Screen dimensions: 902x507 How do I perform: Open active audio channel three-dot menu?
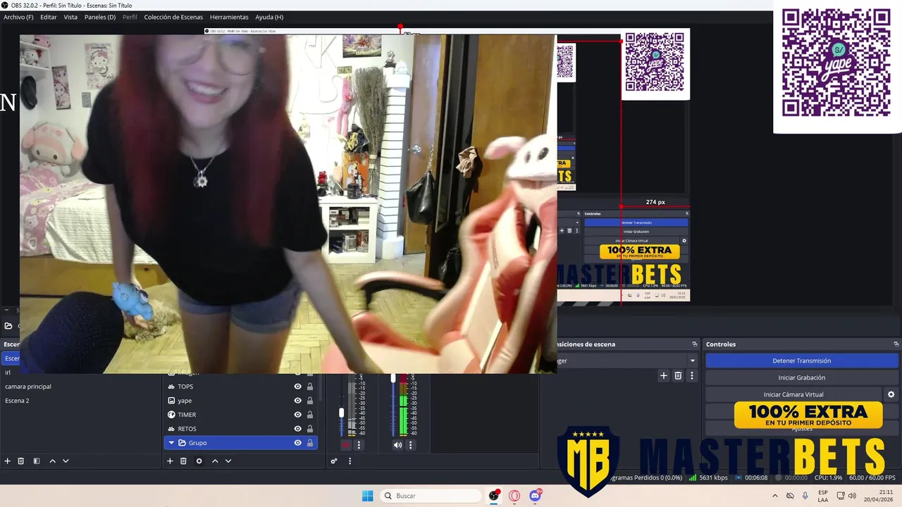pos(410,445)
